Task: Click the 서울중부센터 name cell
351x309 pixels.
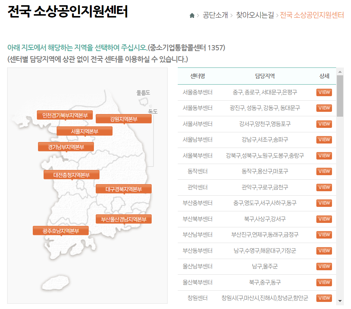Action: [197, 92]
